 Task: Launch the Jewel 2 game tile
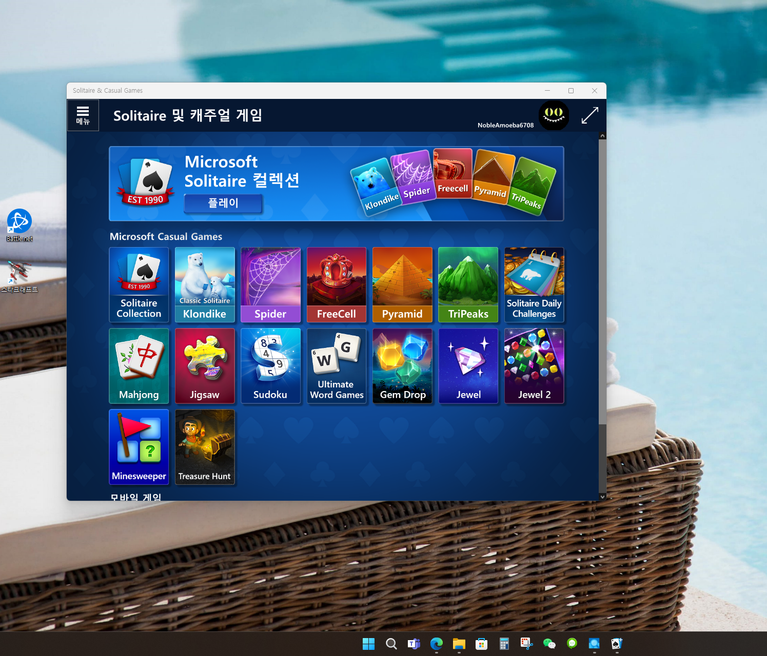534,366
